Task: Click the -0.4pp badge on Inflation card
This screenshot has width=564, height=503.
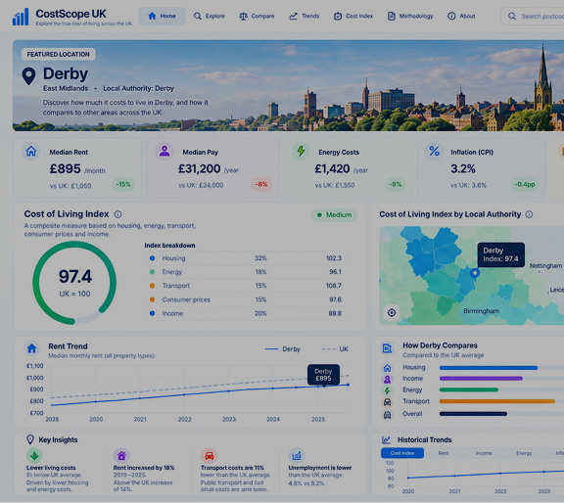Action: [x=525, y=184]
